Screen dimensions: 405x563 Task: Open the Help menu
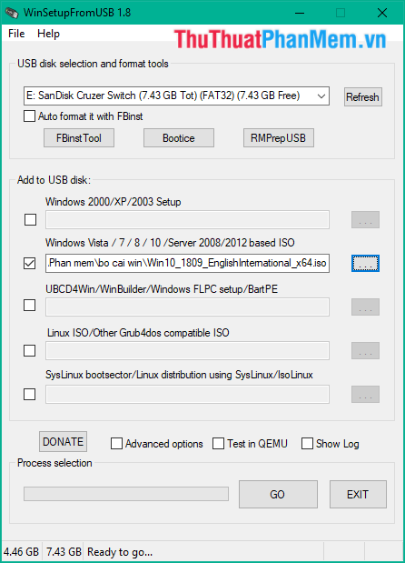pyautogui.click(x=48, y=34)
